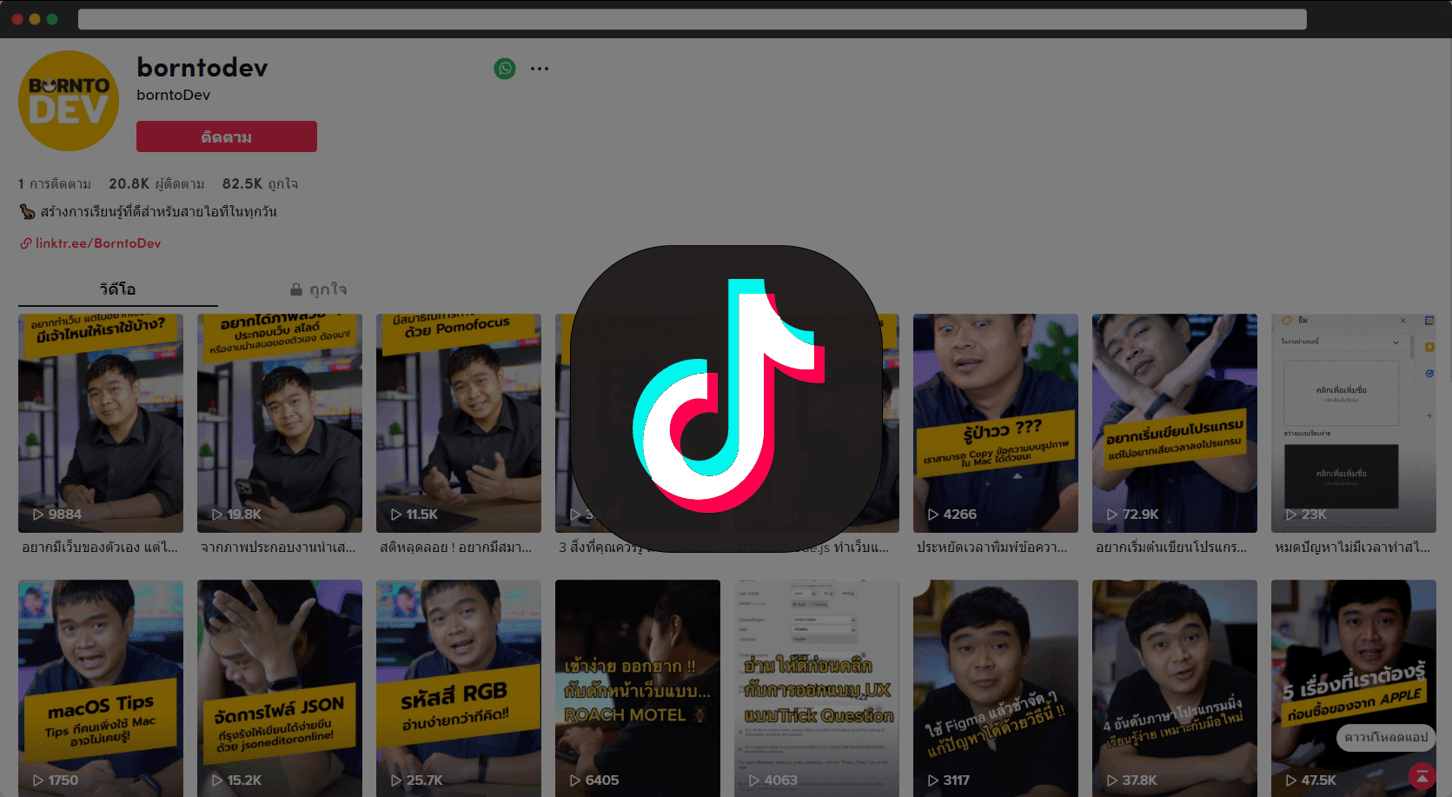Open the รหัสสี RGB video thumbnail
This screenshot has width=1452, height=797.
coord(459,688)
